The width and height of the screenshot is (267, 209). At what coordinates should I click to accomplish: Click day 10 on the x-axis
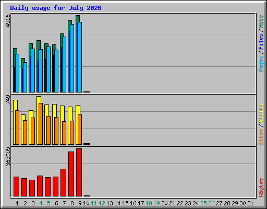[x=86, y=203]
